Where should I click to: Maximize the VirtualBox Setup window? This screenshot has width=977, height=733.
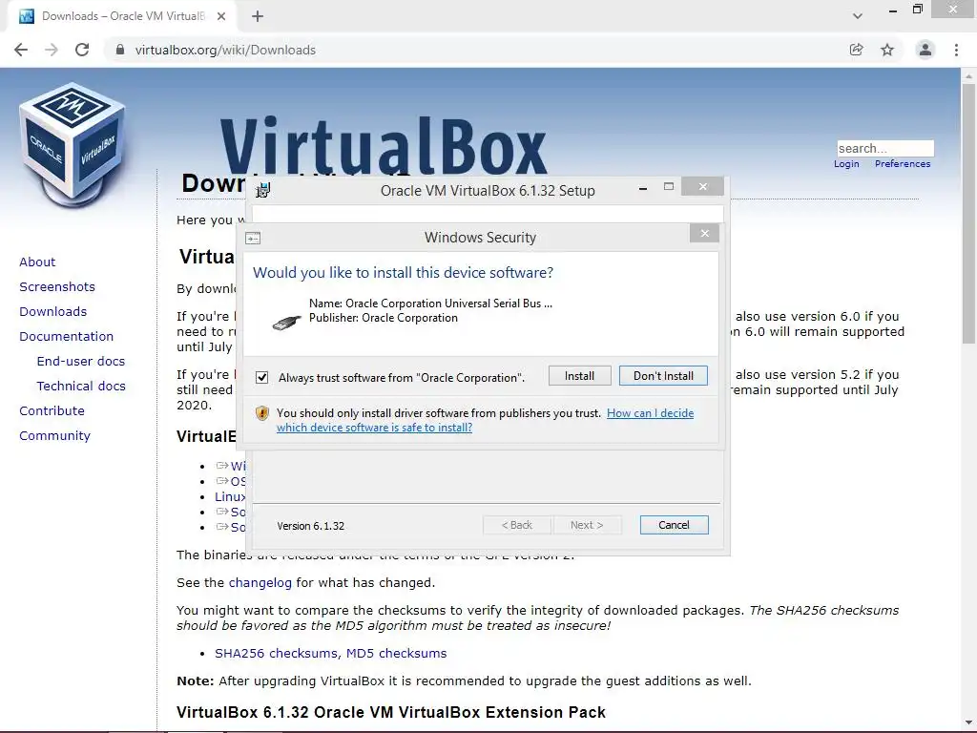pyautogui.click(x=669, y=186)
